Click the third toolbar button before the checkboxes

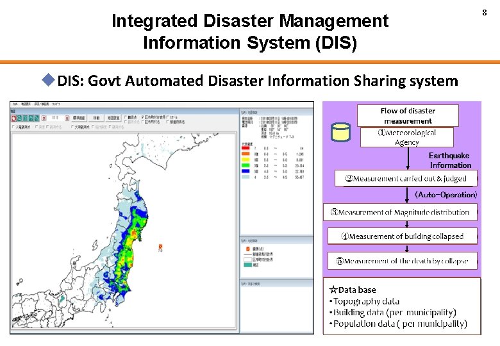(113, 118)
